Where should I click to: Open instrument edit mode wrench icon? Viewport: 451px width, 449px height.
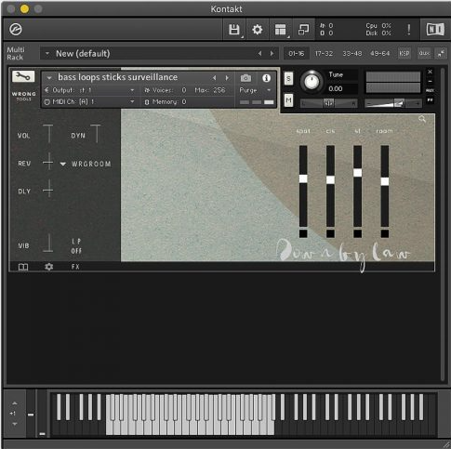point(23,76)
